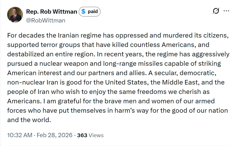235x146 pixels.
Task: Open the 10:32 AM timestamp link
Action: pos(20,135)
